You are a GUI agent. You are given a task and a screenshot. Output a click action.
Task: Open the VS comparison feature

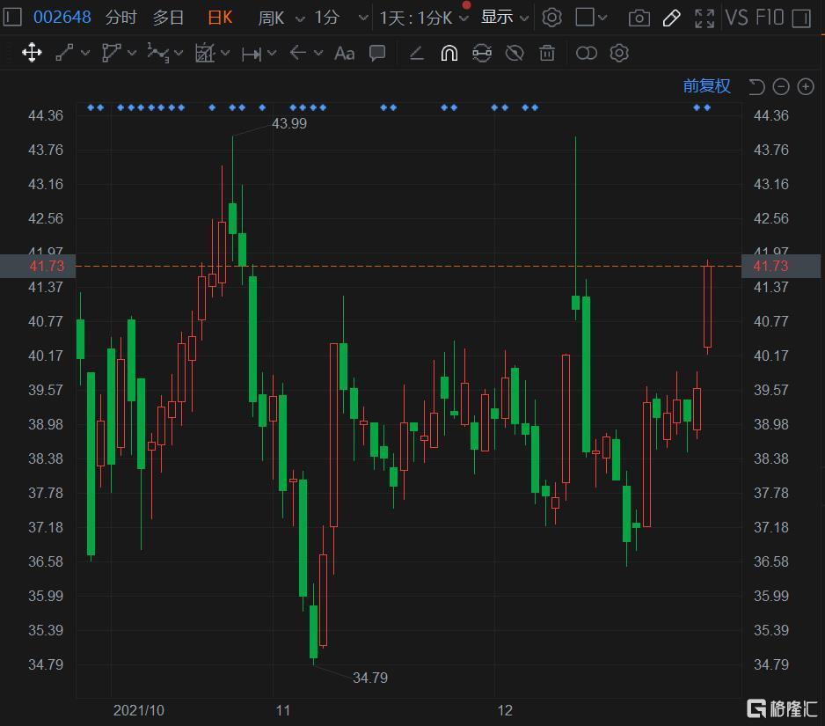click(737, 18)
